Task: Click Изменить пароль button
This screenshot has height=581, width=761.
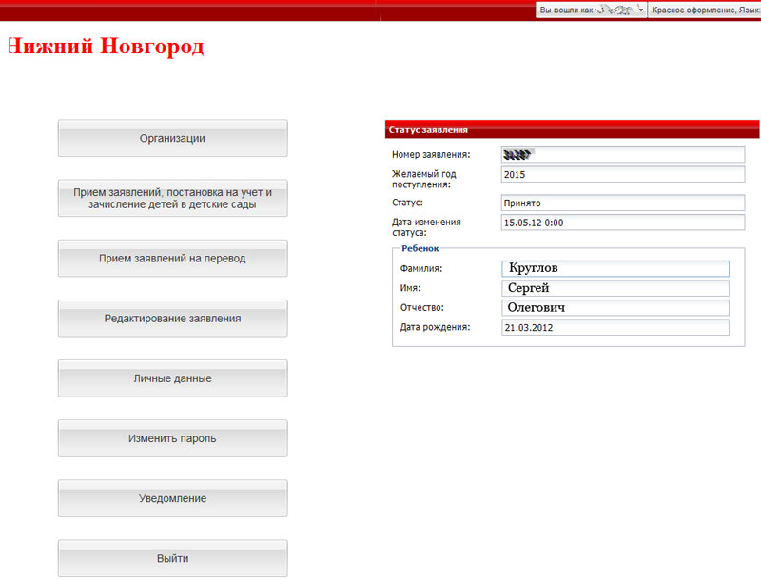Action: (172, 439)
